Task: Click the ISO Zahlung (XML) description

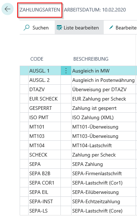Action: (x=93, y=117)
